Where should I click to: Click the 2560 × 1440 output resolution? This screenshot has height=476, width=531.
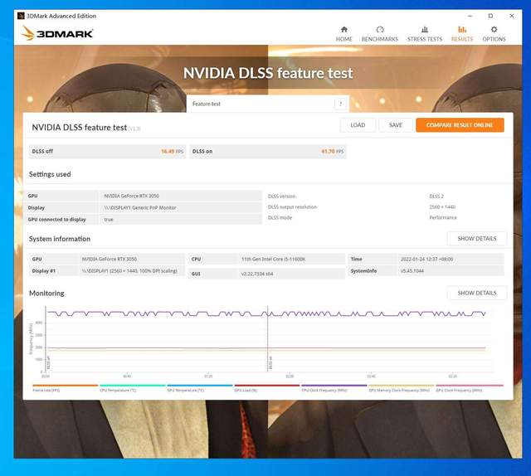coord(442,206)
